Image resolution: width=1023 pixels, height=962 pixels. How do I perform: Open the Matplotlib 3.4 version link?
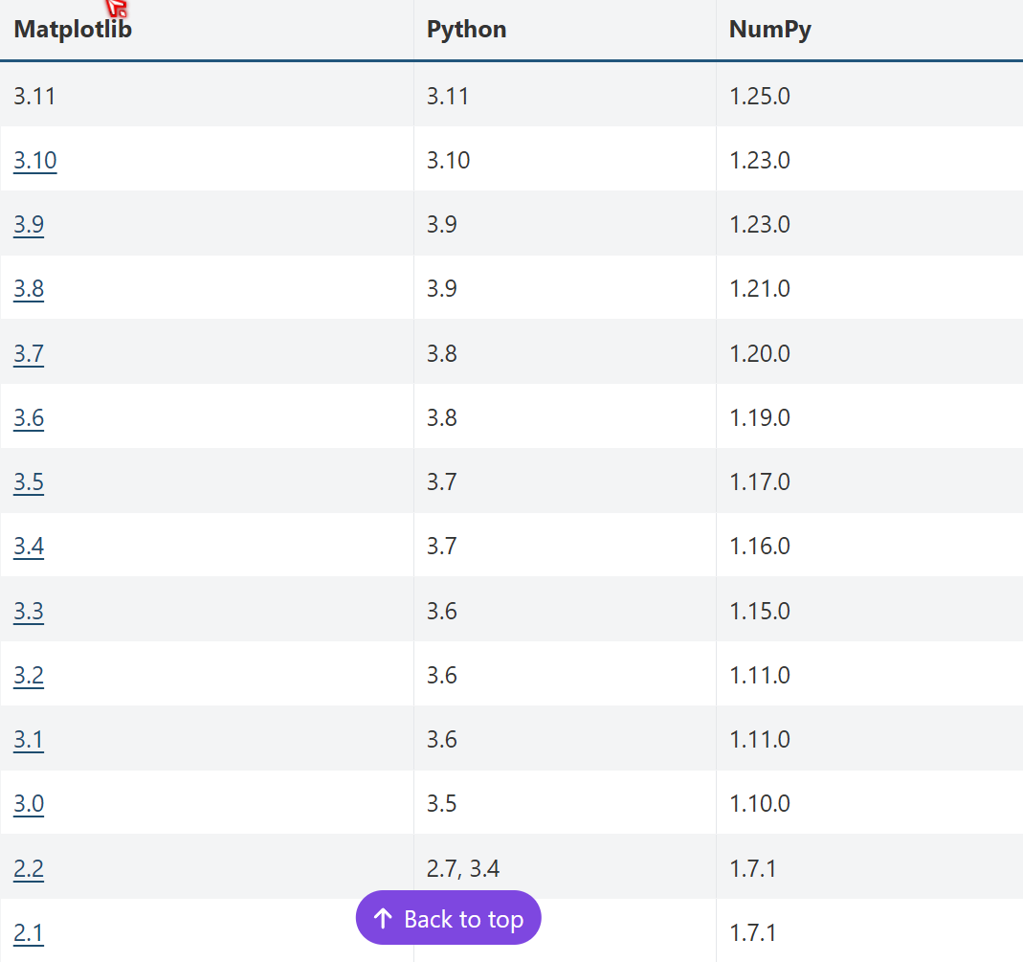(29, 546)
